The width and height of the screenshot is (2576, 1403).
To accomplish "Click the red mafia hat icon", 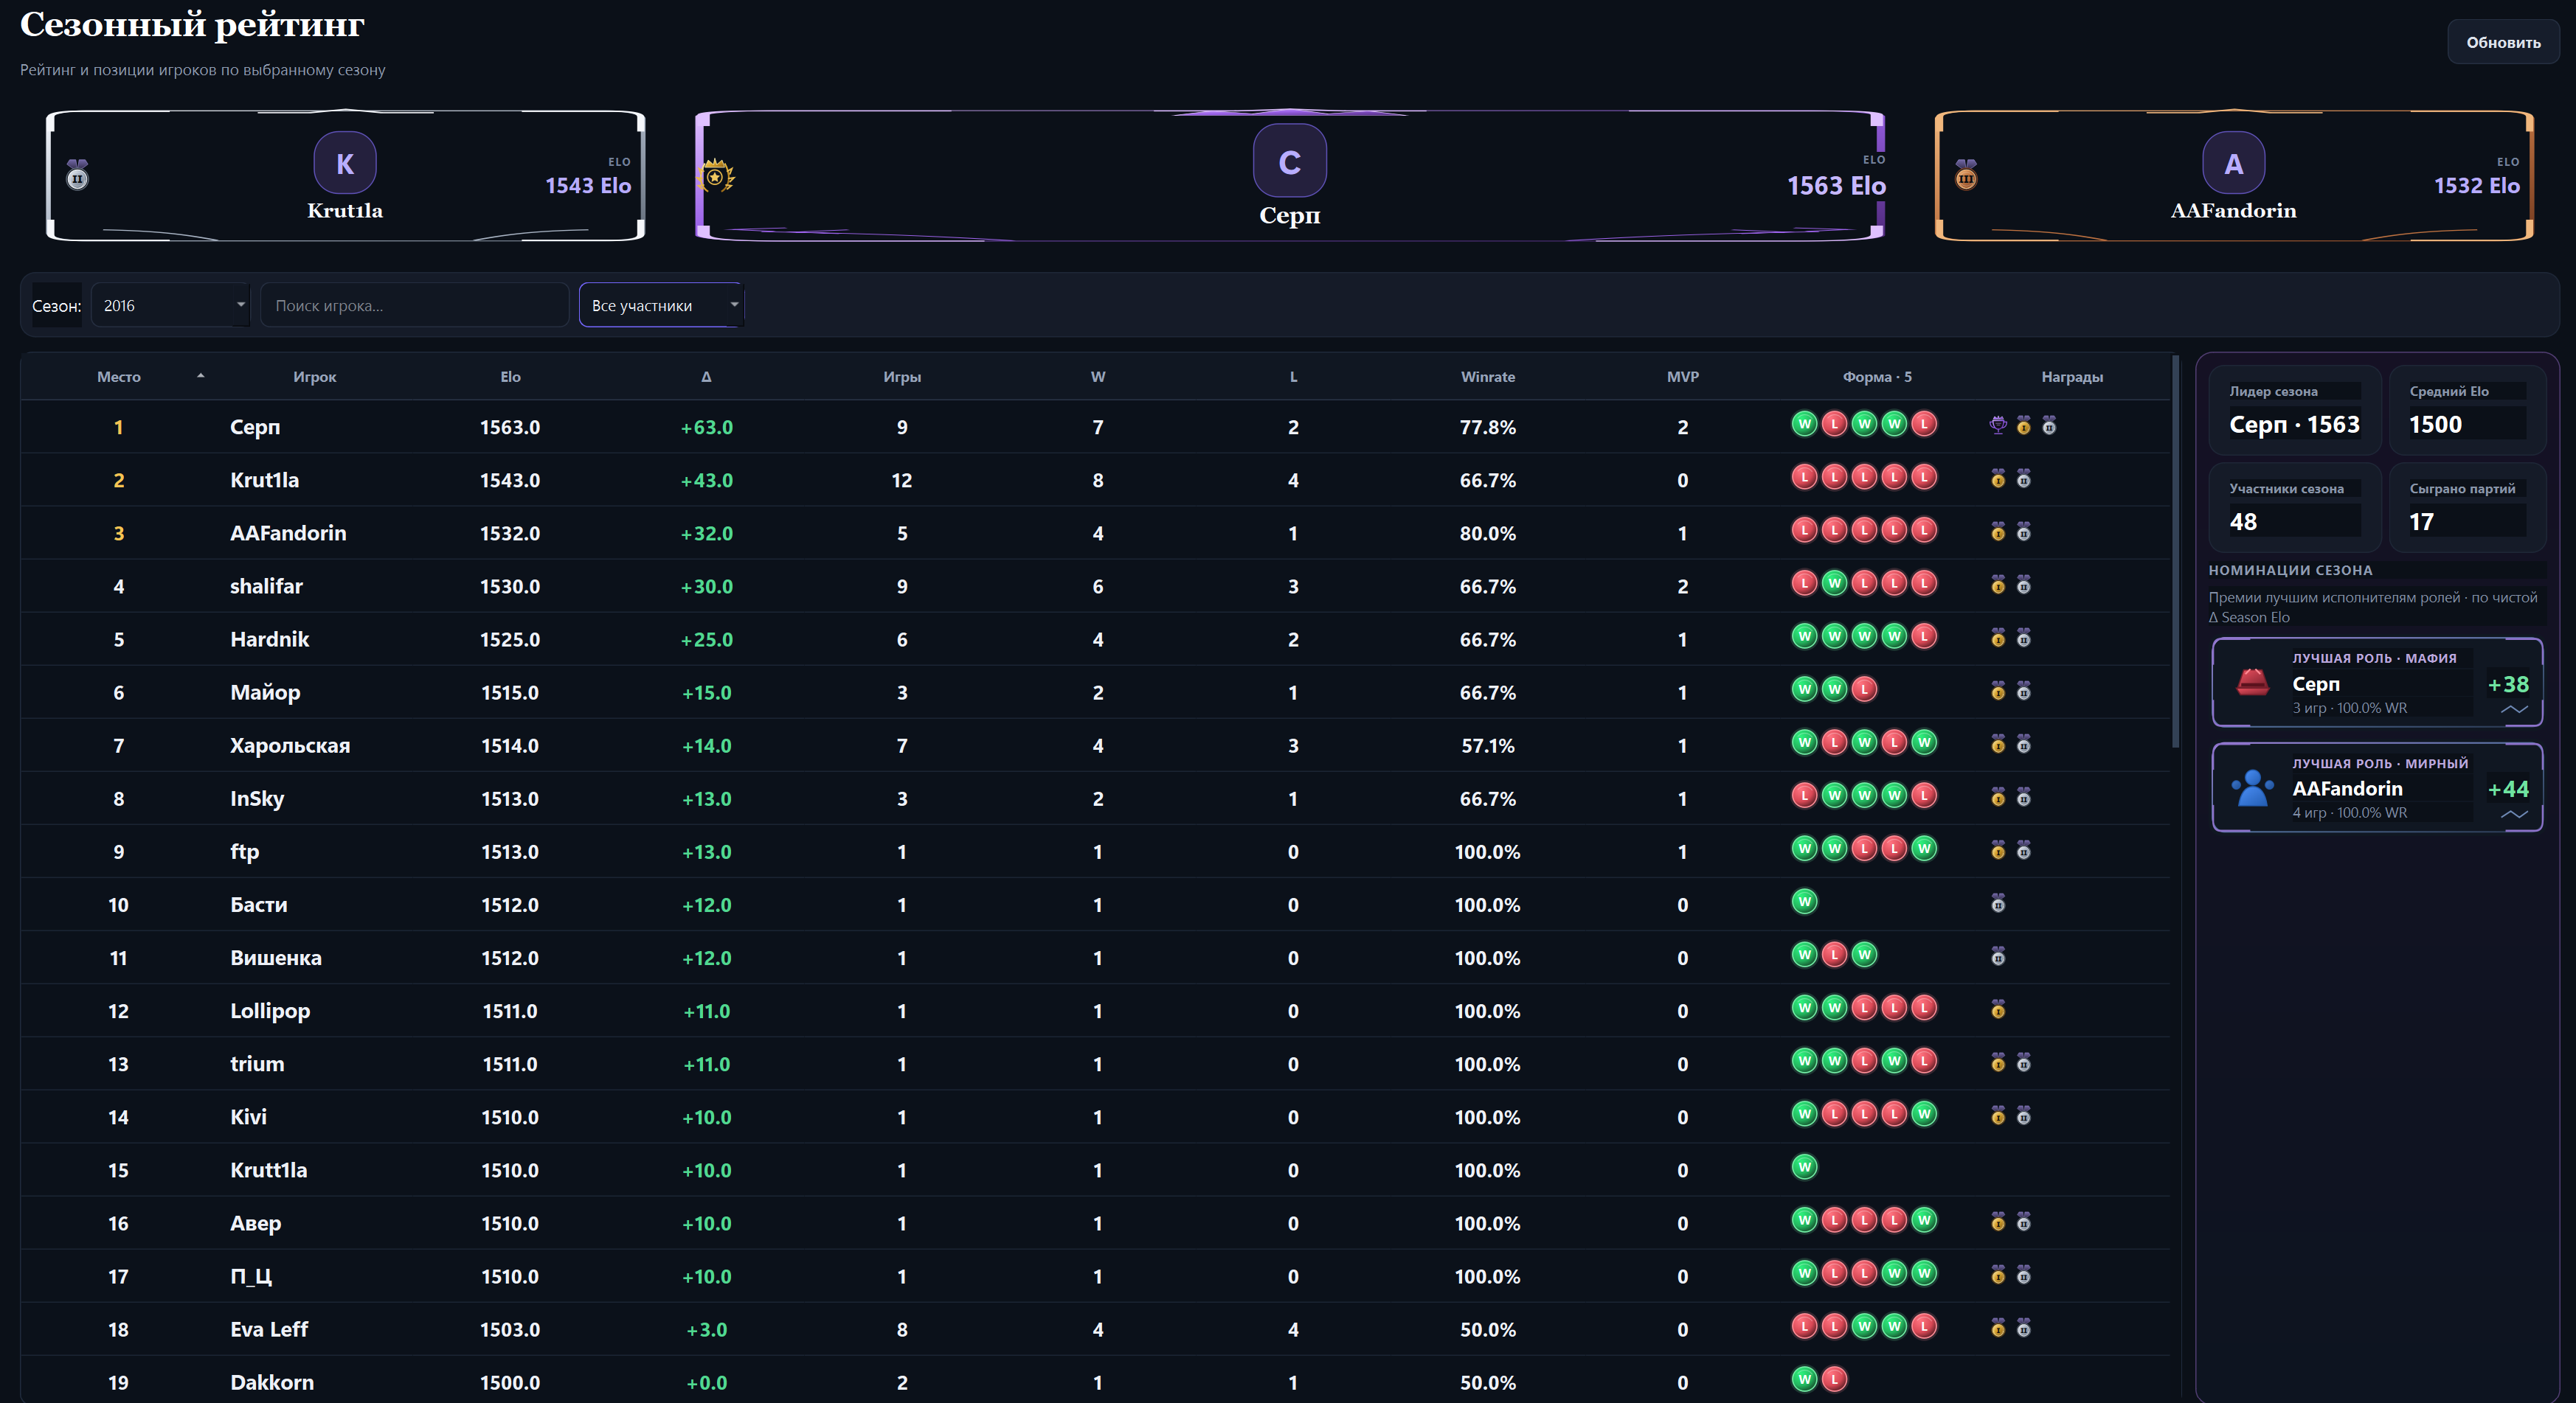I will pyautogui.click(x=2253, y=681).
